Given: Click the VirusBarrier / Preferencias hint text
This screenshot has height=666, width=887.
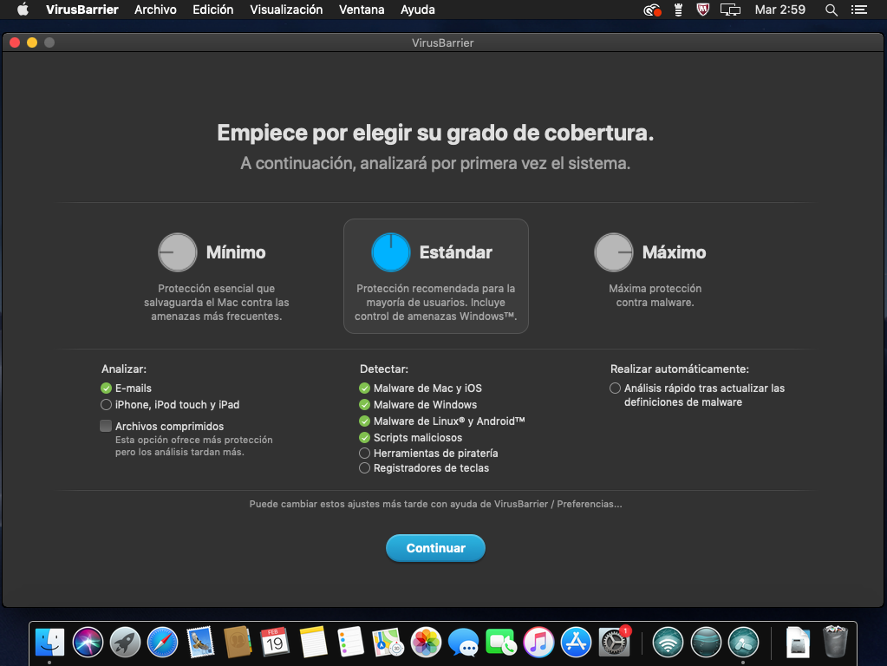Looking at the screenshot, I should pos(435,504).
